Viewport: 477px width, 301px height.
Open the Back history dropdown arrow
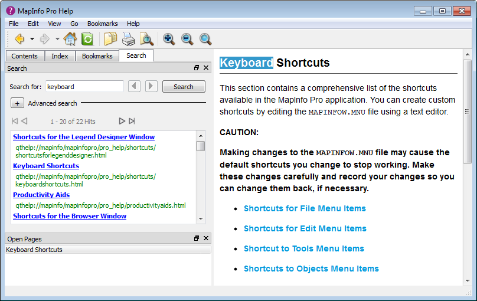click(32, 39)
